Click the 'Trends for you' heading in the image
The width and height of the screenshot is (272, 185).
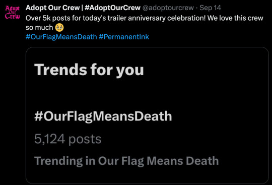coord(89,70)
